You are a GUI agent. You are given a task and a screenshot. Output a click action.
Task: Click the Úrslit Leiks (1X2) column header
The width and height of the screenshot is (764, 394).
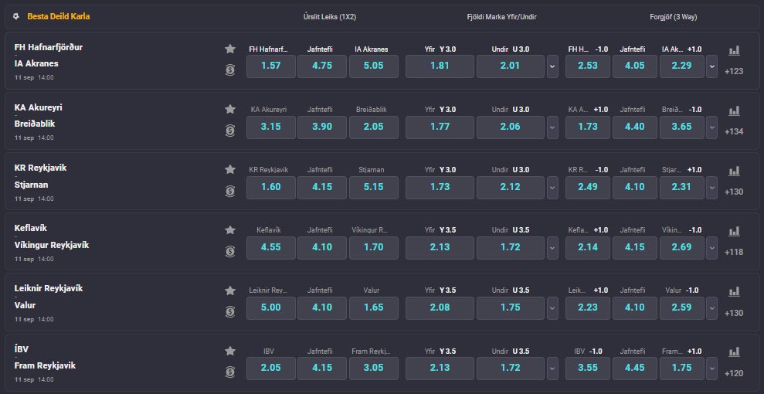pyautogui.click(x=331, y=16)
